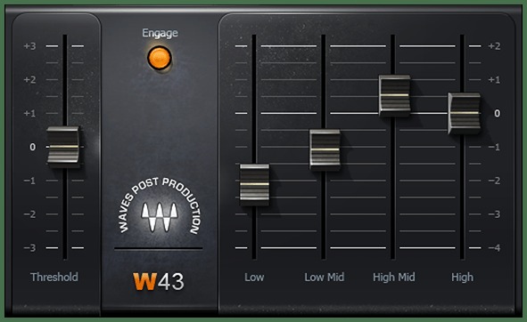Screen dimensions: 527x322
Task: Click the Threshold +1 scale mark
Action: click(29, 113)
